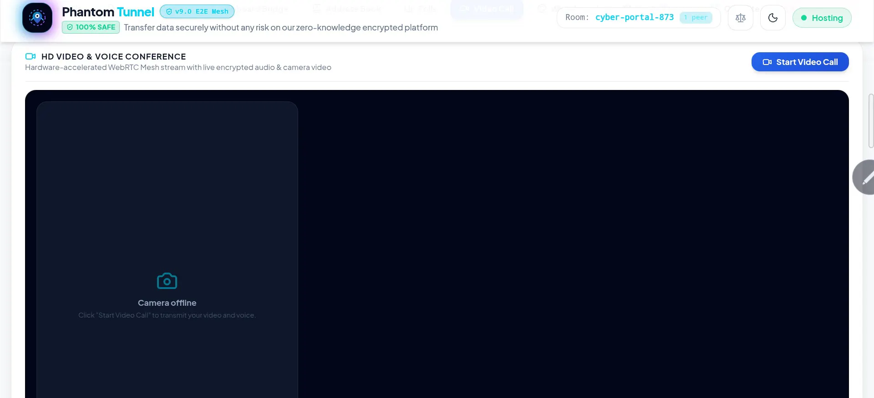Click the green Hosting status button
Viewport: 874px width, 398px height.
coord(822,18)
